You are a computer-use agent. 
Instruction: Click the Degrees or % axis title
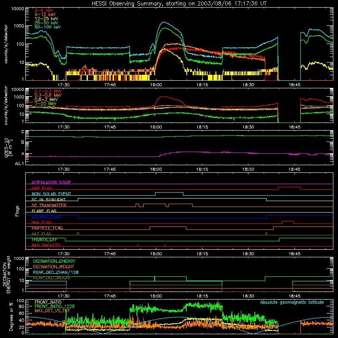pyautogui.click(x=11, y=316)
